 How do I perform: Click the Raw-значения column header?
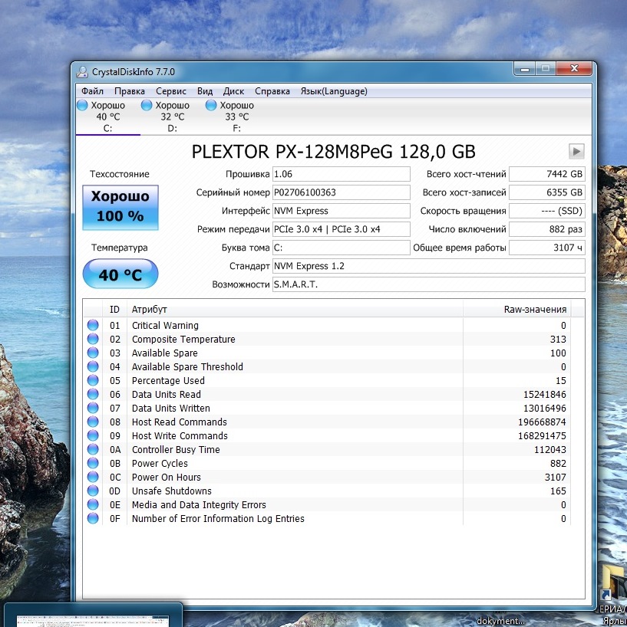[x=517, y=309]
